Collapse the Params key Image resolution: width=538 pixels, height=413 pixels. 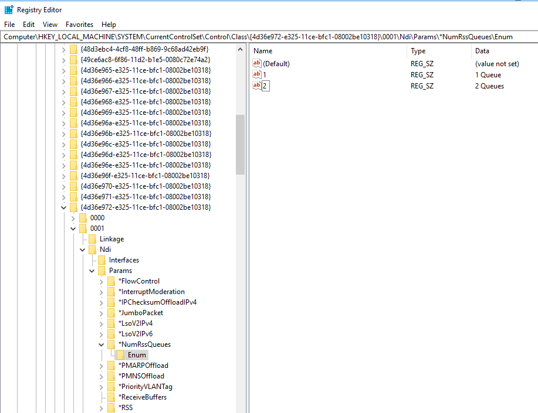click(92, 271)
